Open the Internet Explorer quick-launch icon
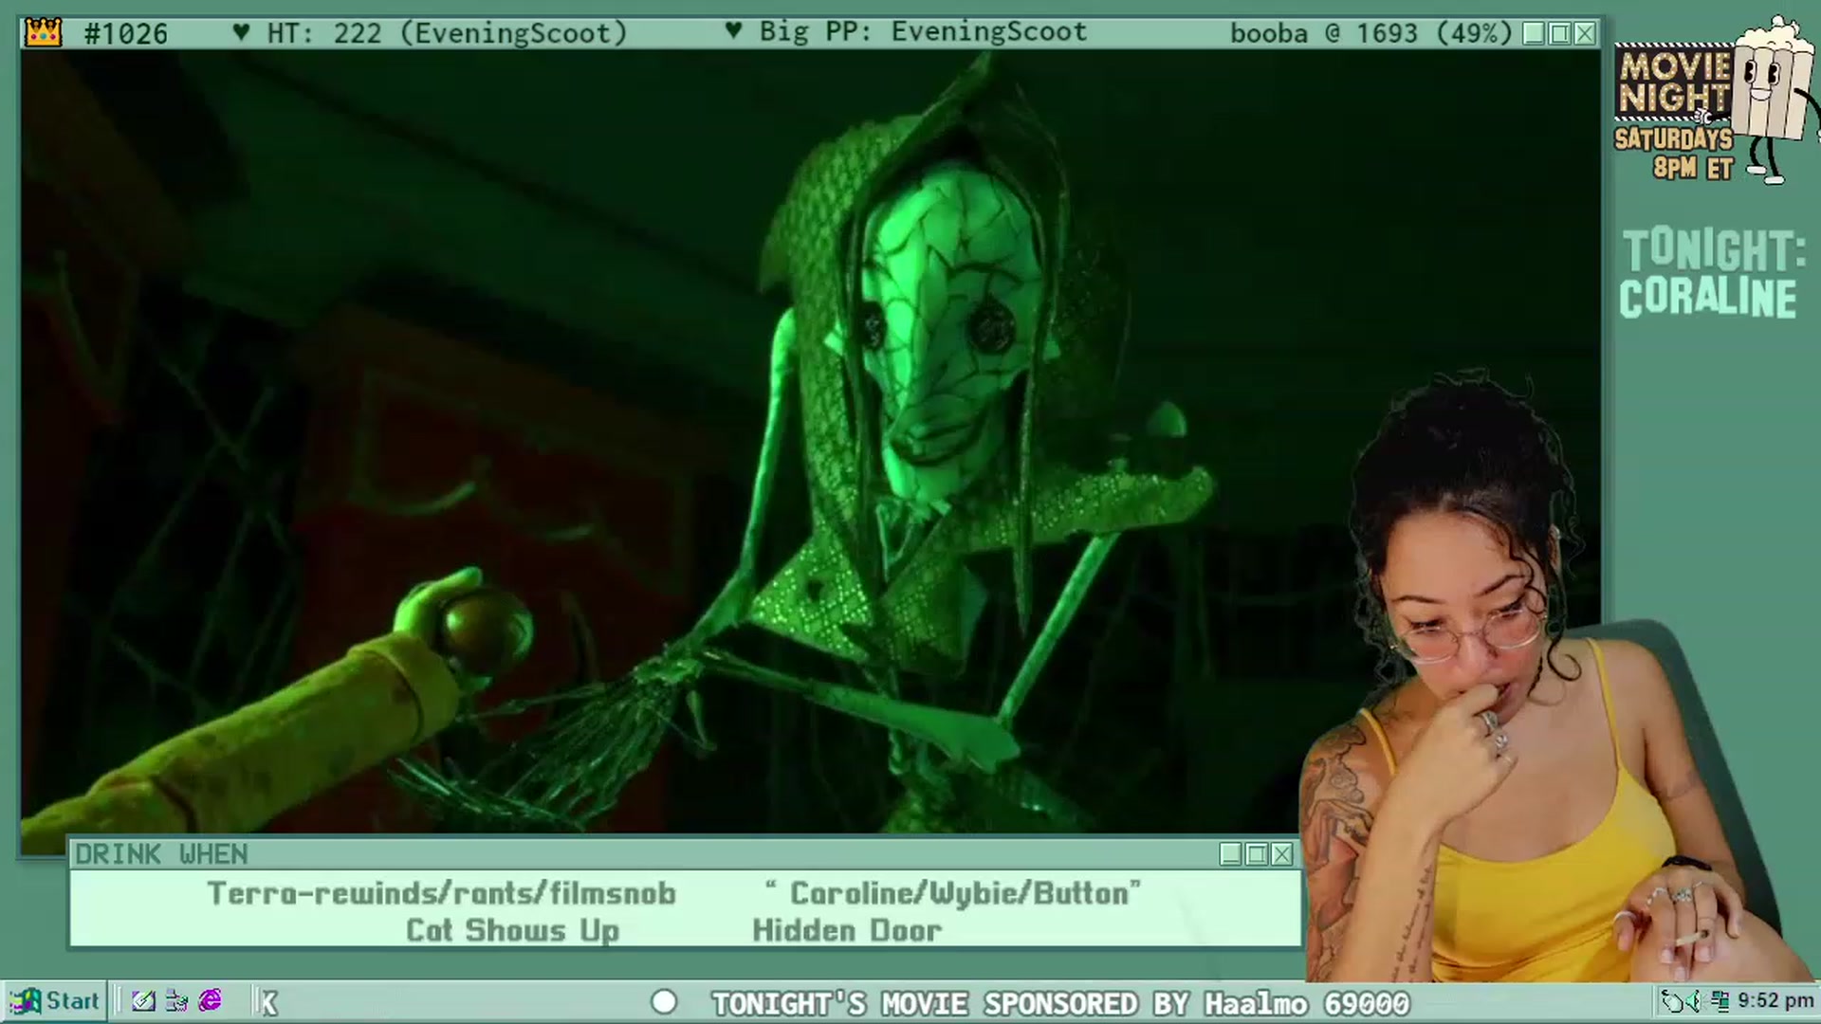The width and height of the screenshot is (1821, 1024). [210, 1000]
